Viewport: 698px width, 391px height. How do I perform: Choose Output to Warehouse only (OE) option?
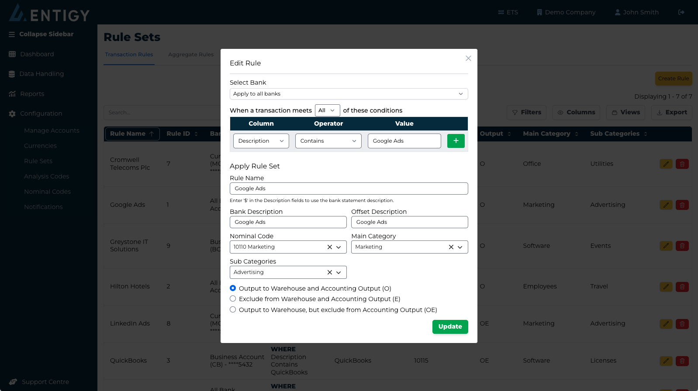233,309
